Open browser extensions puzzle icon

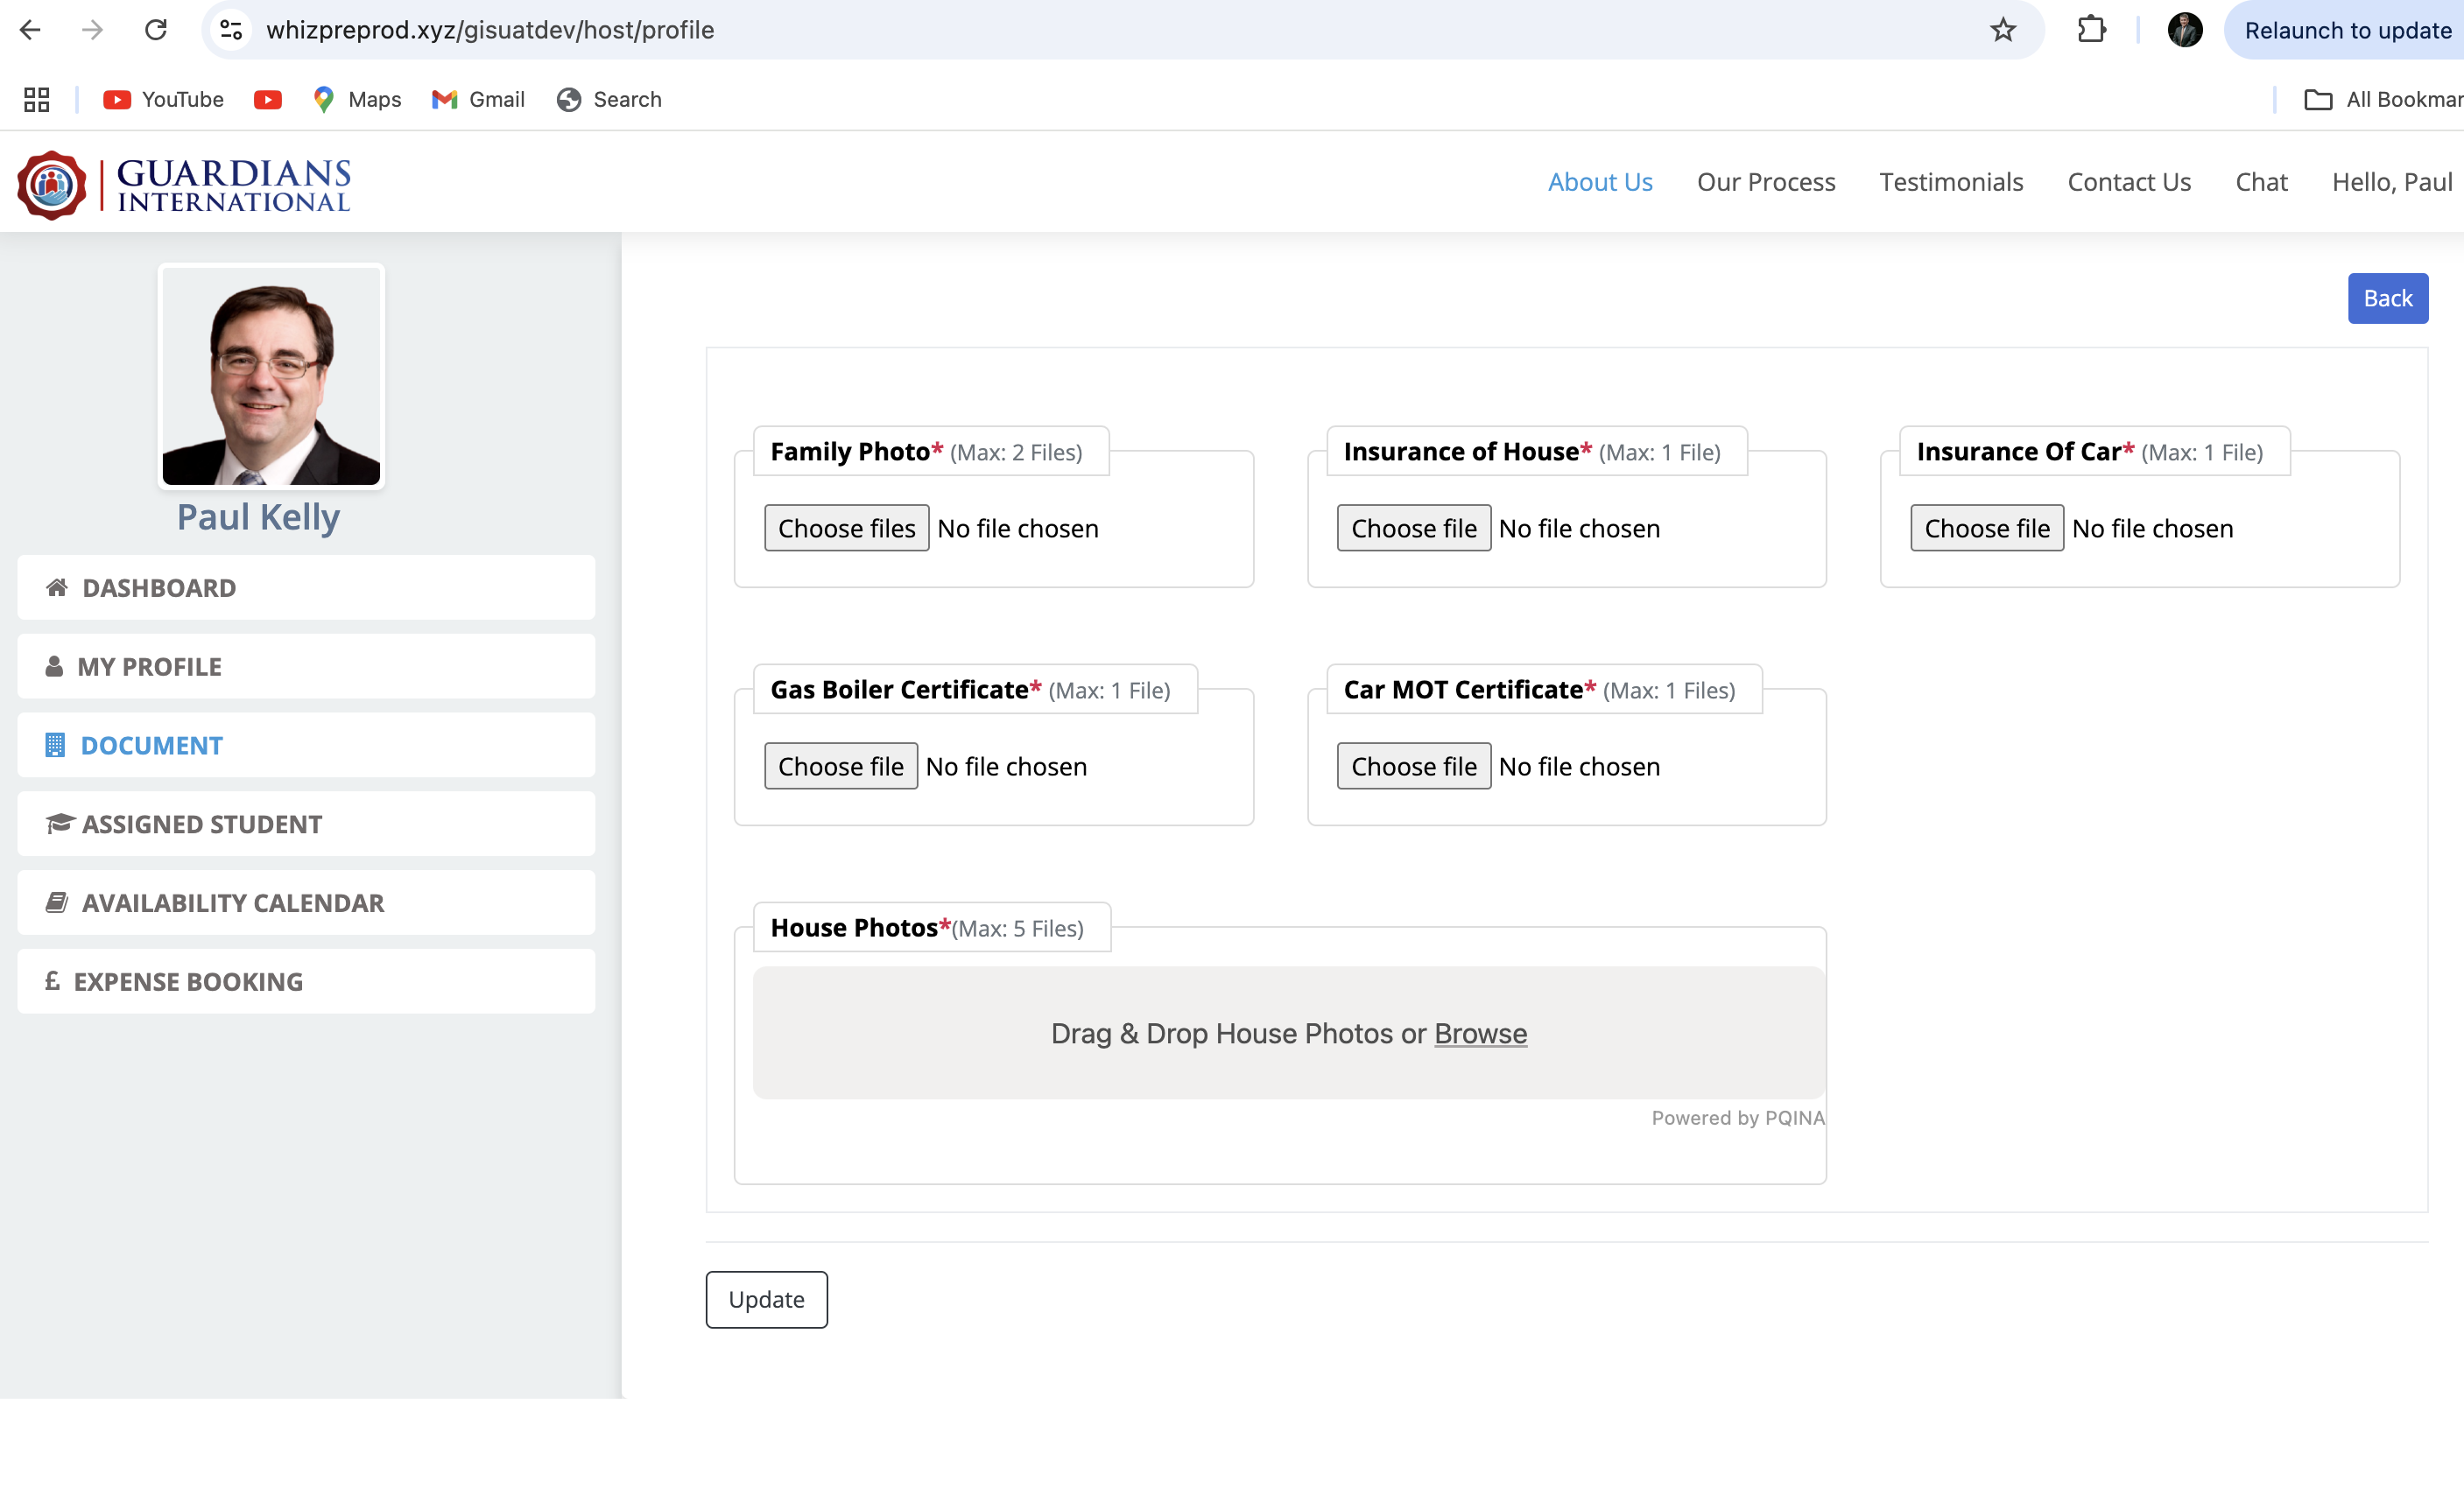pyautogui.click(x=2091, y=30)
